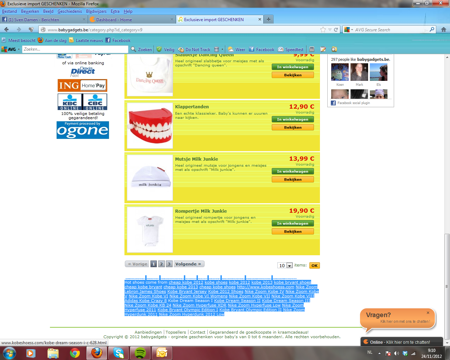Open the Firefox home page icon
This screenshot has height=360, width=450.
[x=444, y=30]
